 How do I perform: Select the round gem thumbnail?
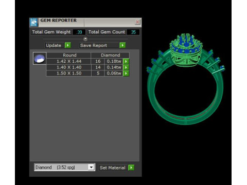[x=40, y=59]
